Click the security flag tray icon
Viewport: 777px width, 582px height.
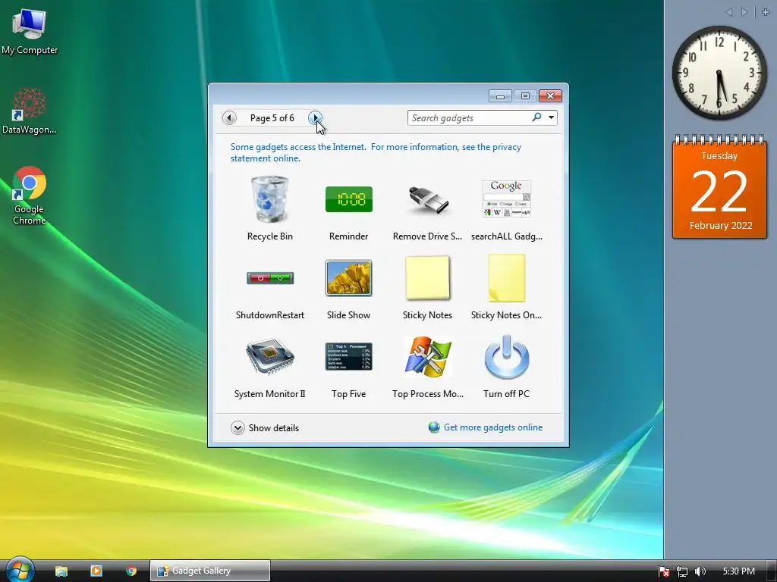coord(663,571)
